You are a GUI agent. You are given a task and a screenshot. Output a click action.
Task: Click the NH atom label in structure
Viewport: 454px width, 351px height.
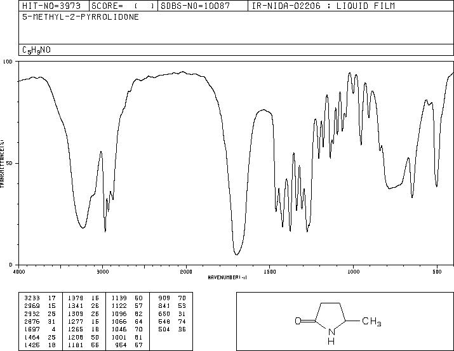point(331,336)
